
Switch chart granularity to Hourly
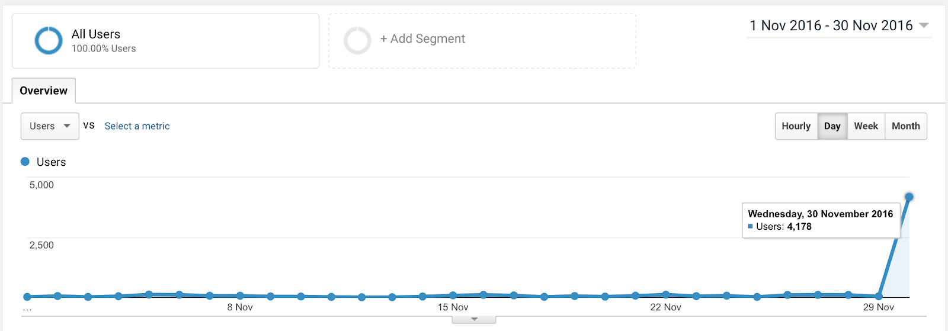[x=796, y=126]
